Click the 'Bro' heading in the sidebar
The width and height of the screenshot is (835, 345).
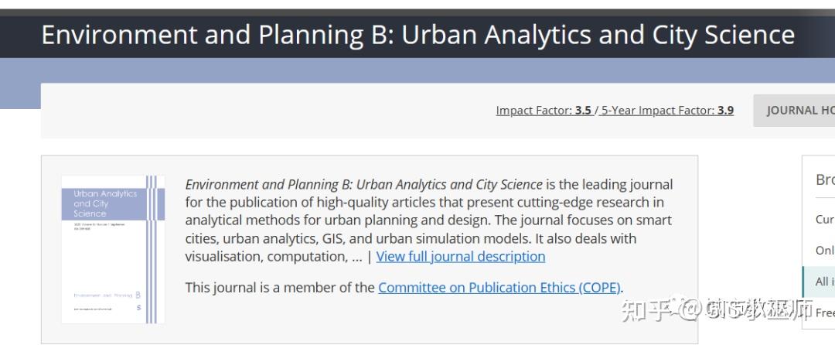[825, 179]
